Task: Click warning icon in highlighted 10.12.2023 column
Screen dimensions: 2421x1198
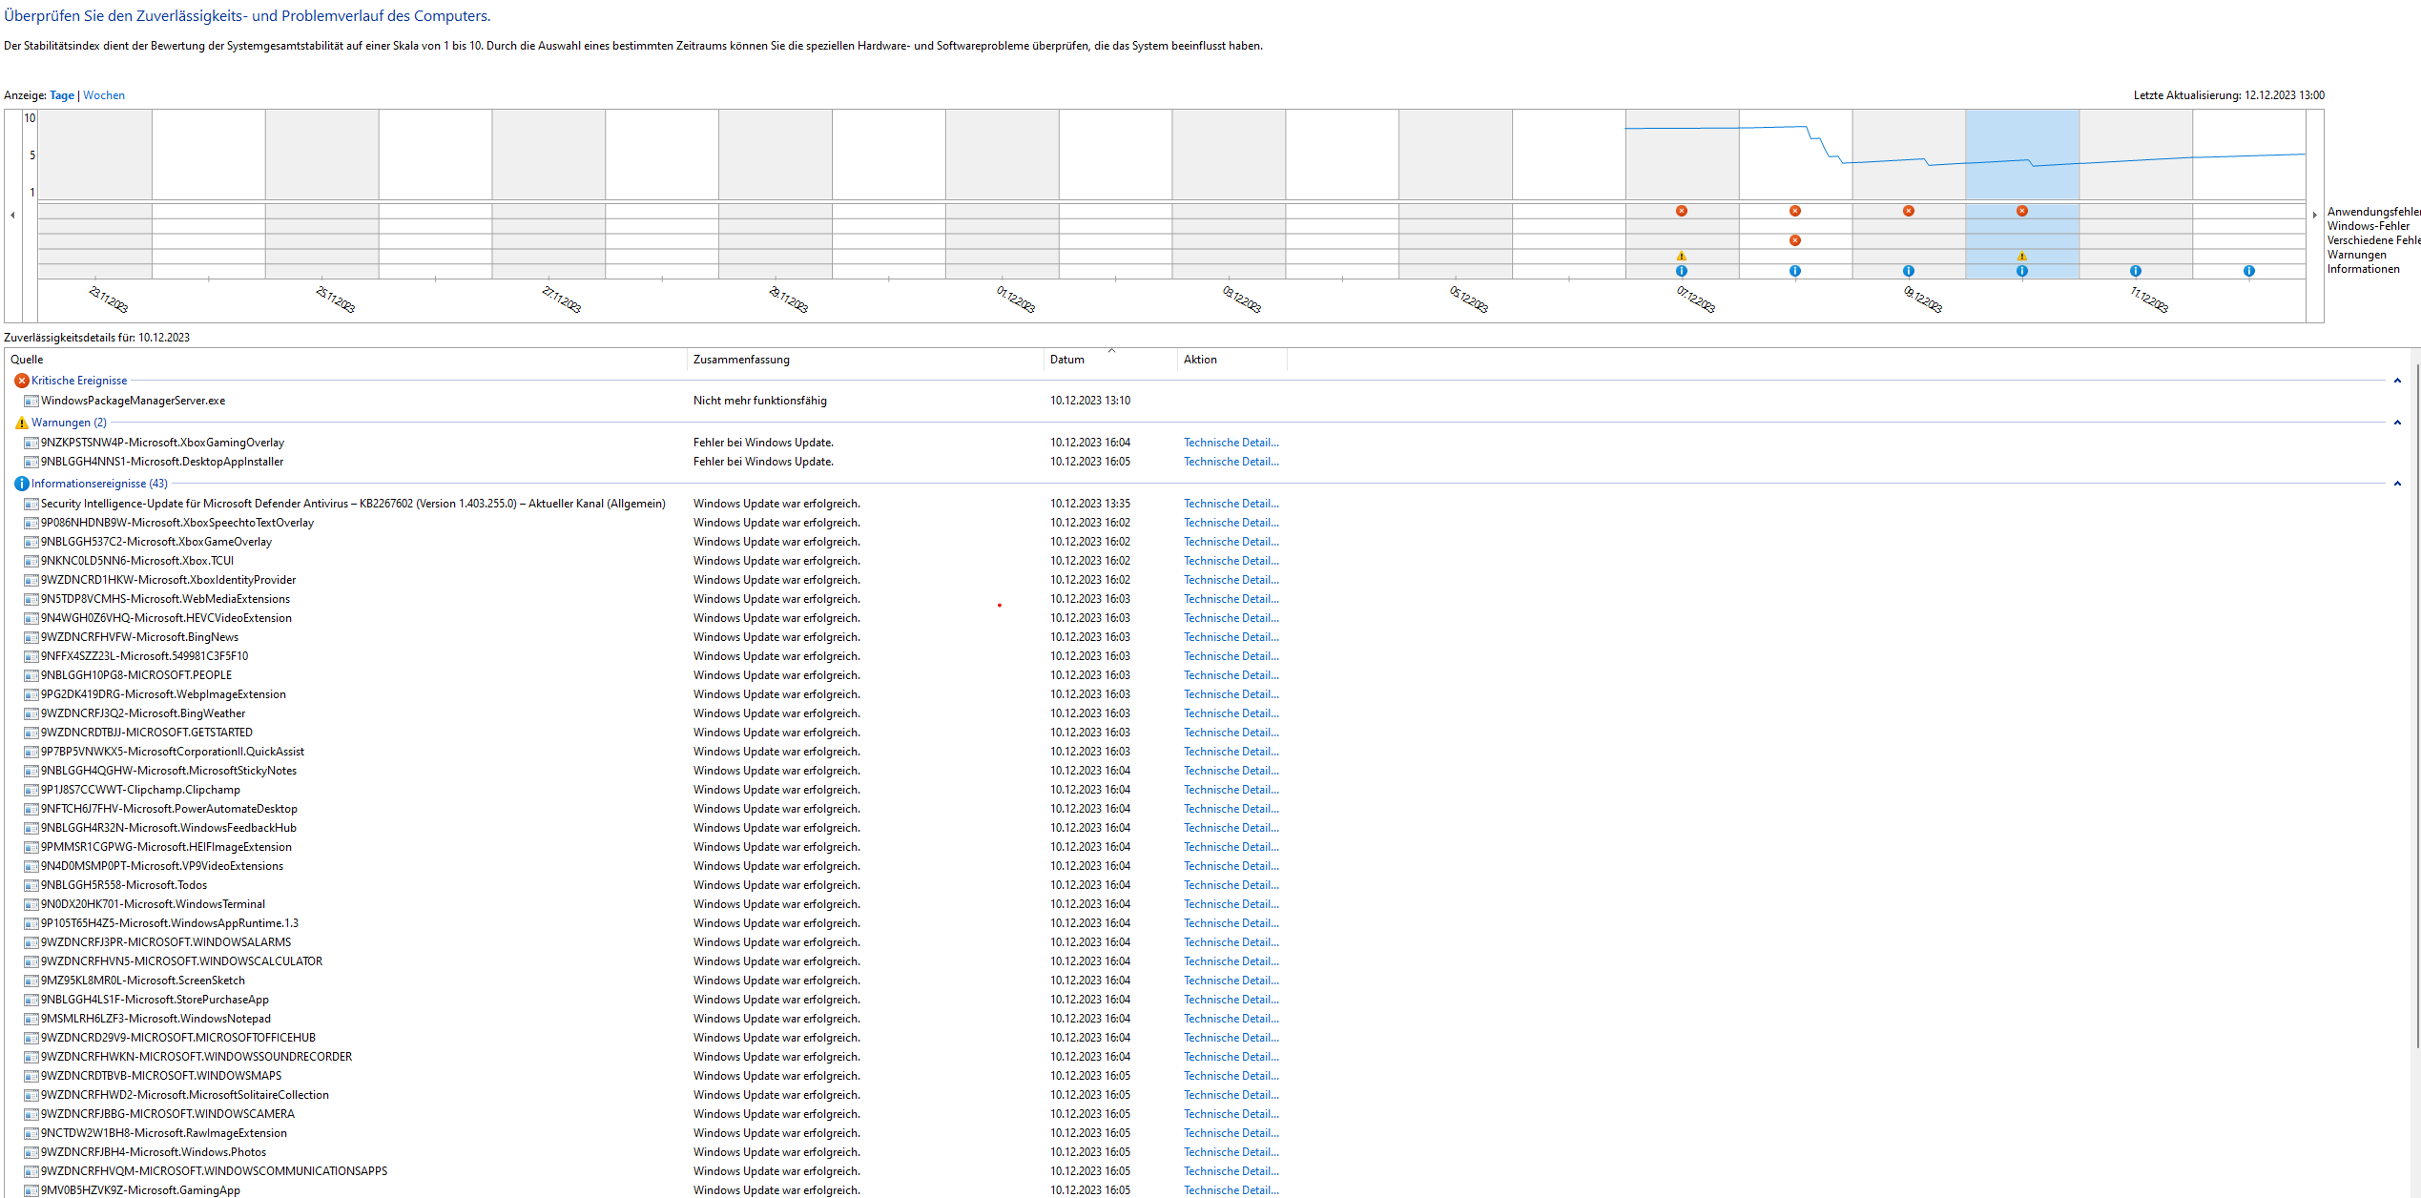Action: [x=2022, y=256]
